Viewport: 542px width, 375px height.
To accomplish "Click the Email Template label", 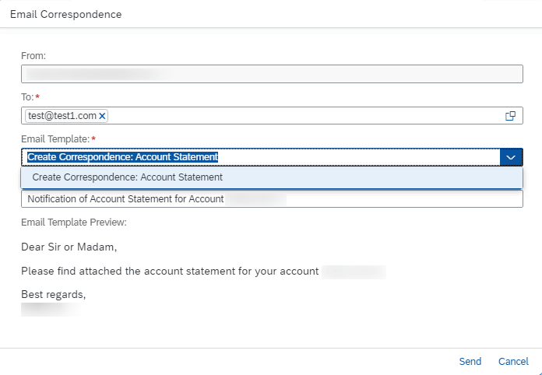I will tap(55, 139).
